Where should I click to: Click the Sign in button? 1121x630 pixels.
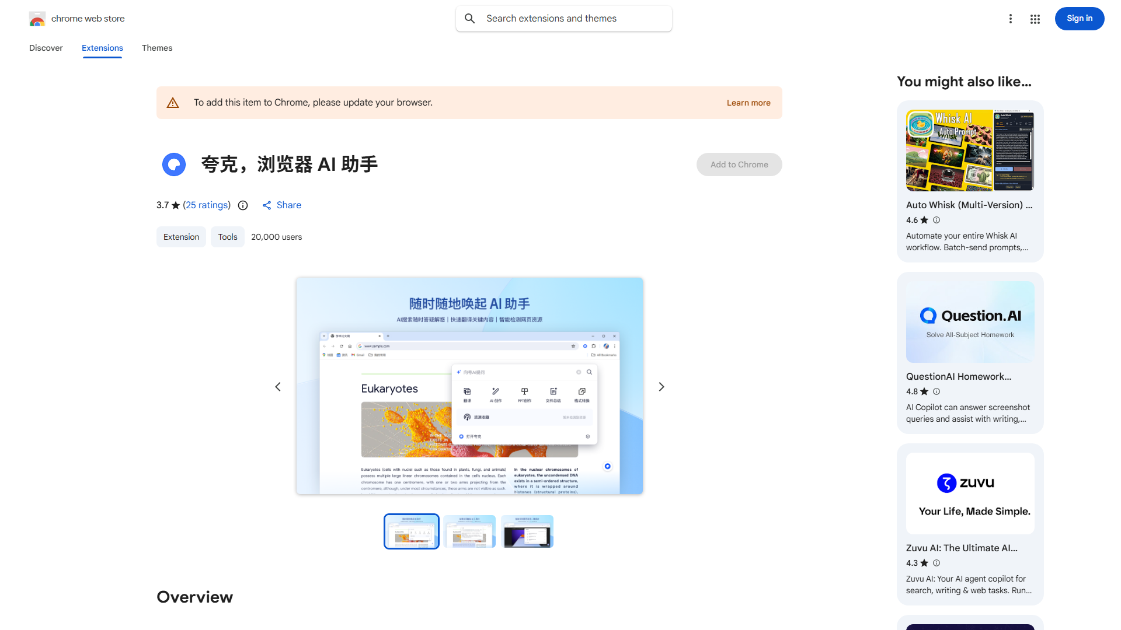pyautogui.click(x=1079, y=18)
